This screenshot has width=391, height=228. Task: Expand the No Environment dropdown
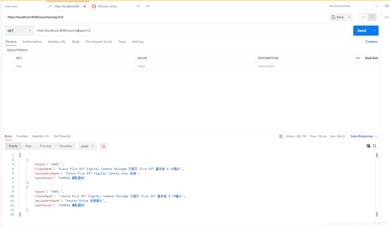point(353,6)
